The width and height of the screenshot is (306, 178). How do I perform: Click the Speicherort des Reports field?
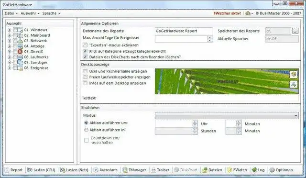pyautogui.click(x=278, y=31)
